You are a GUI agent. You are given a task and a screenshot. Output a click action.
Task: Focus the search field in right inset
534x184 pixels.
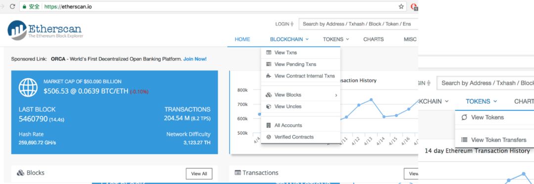(486, 83)
